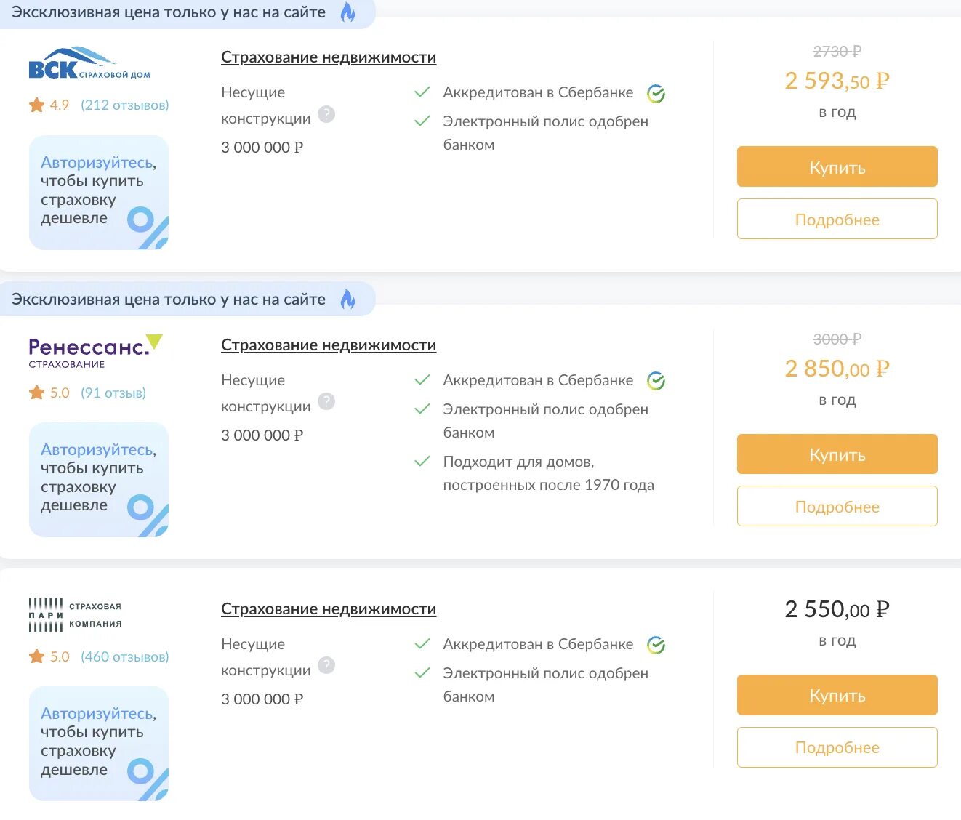Open Подробнее for the Ренессанс offer
Screen dimensions: 961x820
836,507
